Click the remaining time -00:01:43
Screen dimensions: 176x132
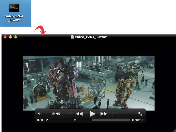coord(137,120)
